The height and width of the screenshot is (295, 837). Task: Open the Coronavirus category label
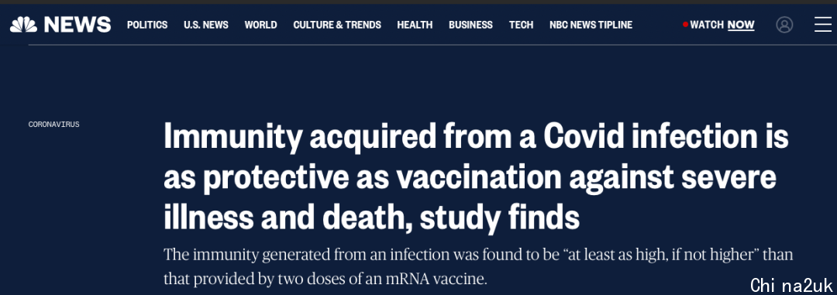54,125
